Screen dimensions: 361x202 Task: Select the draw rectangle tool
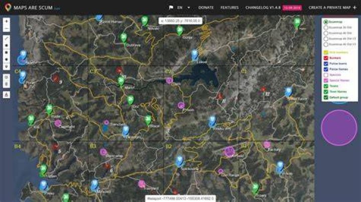pyautogui.click(x=7, y=52)
